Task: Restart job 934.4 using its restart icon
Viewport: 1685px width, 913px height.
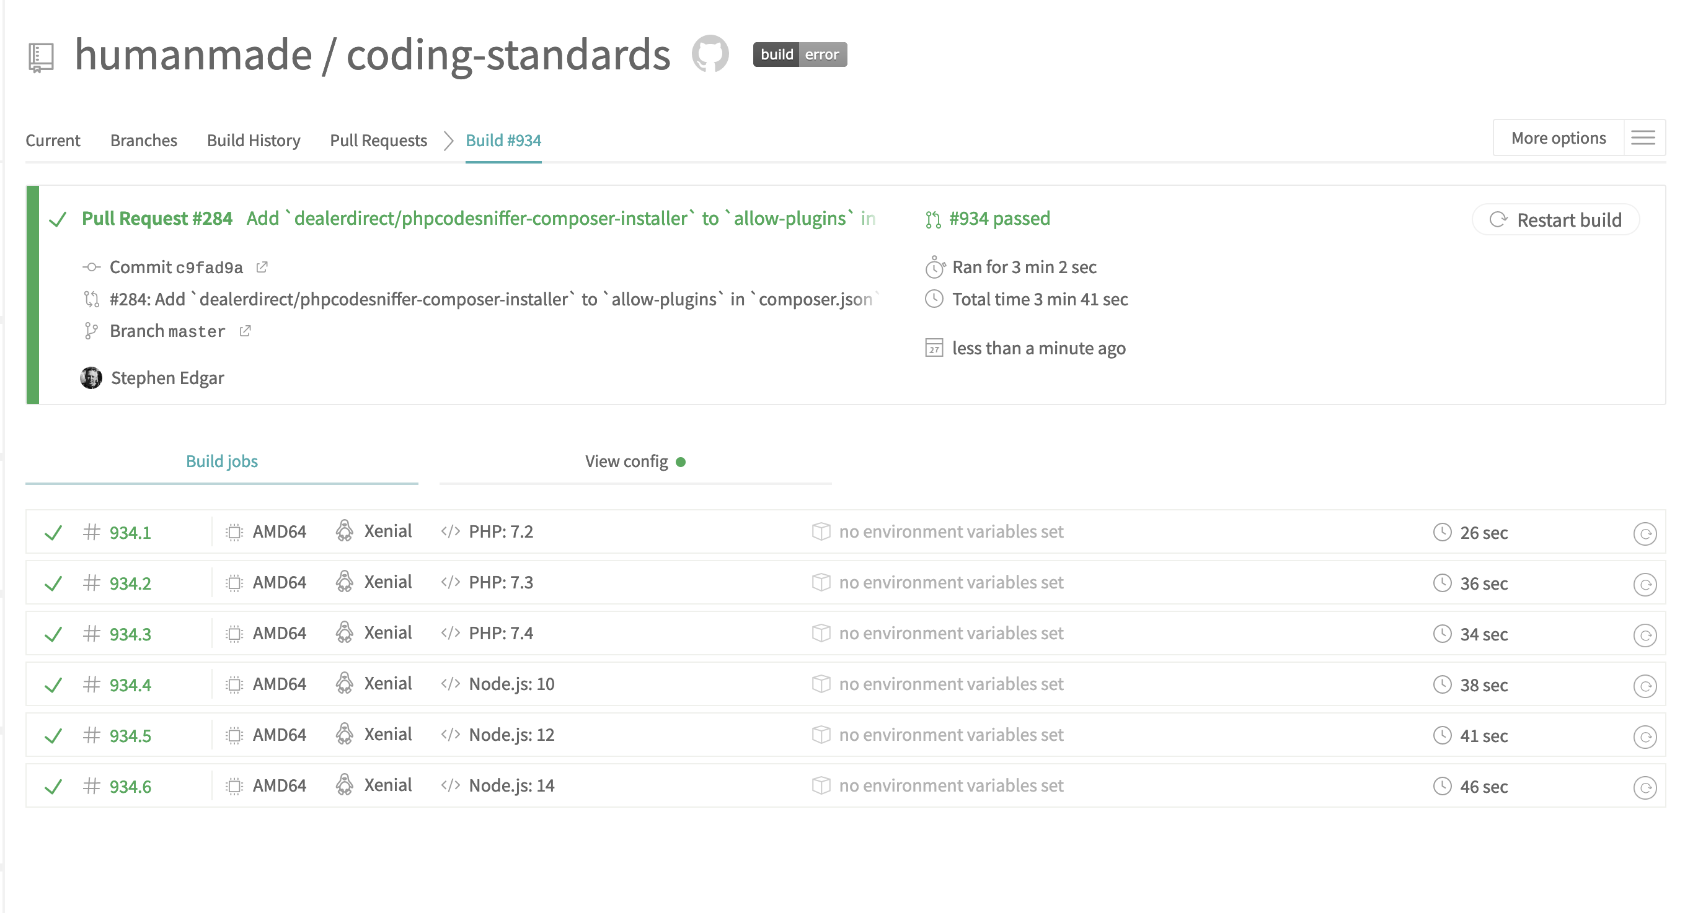Action: point(1644,686)
